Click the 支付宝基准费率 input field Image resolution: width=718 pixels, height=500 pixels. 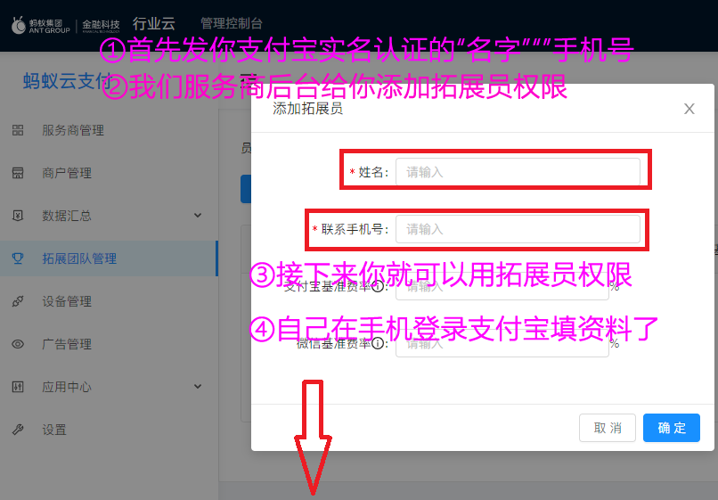pos(502,287)
